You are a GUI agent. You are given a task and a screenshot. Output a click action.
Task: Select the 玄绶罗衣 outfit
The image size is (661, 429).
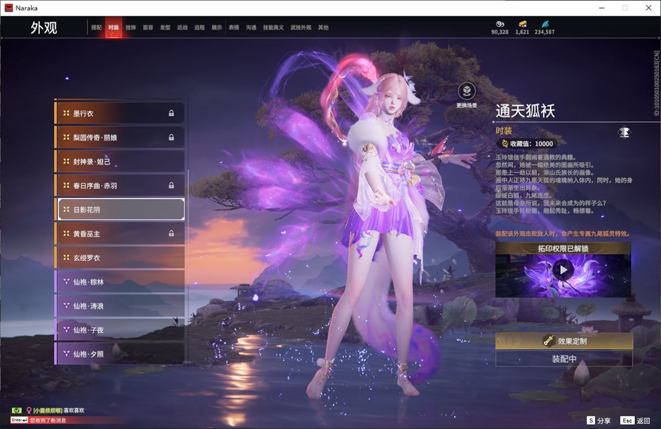[120, 257]
